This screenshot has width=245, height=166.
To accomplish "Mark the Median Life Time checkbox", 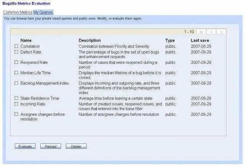I will 16,73.
